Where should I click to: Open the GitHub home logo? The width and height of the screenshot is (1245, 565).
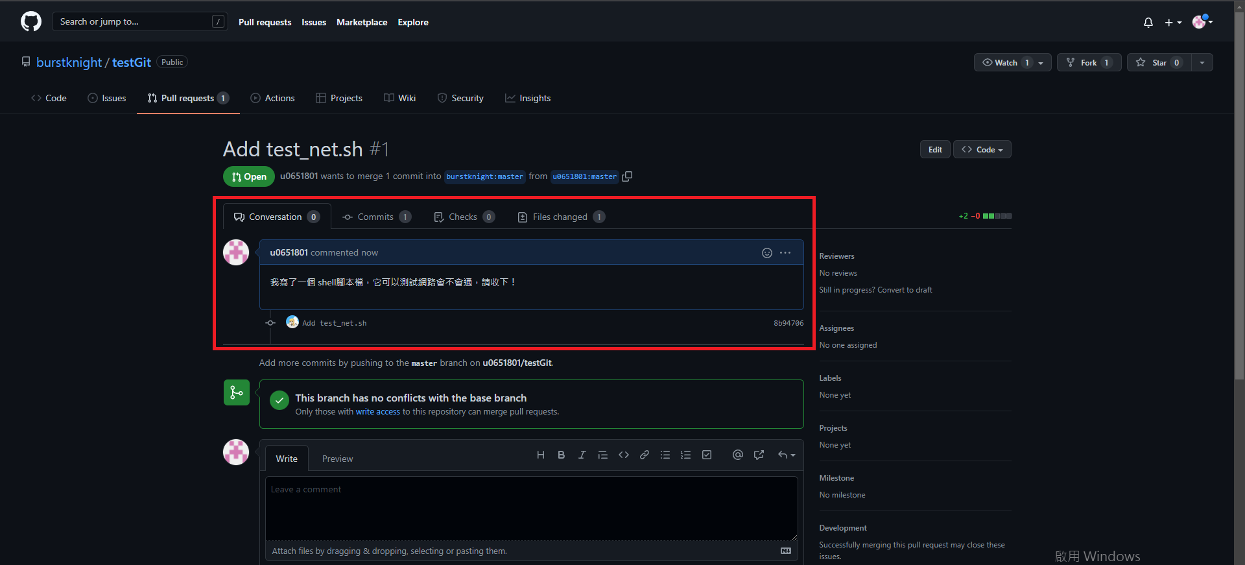tap(31, 21)
